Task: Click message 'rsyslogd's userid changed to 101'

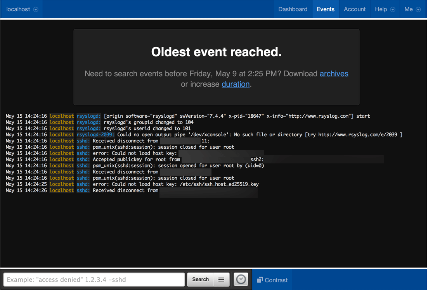Action: (147, 129)
